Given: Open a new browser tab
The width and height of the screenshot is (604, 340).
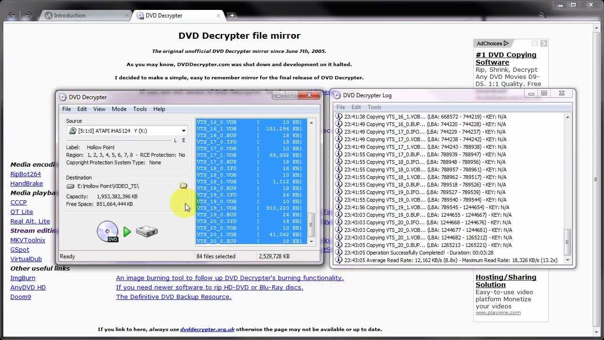Looking at the screenshot, I should click(232, 16).
